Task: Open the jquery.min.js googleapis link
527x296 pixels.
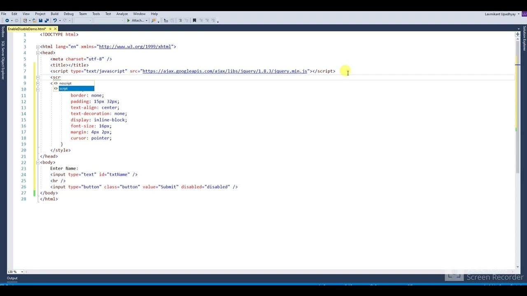Action: (x=225, y=71)
